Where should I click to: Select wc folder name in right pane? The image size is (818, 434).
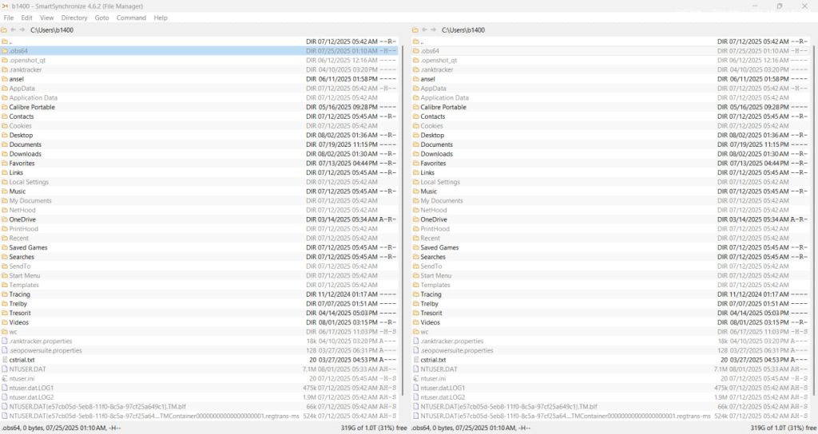(425, 333)
